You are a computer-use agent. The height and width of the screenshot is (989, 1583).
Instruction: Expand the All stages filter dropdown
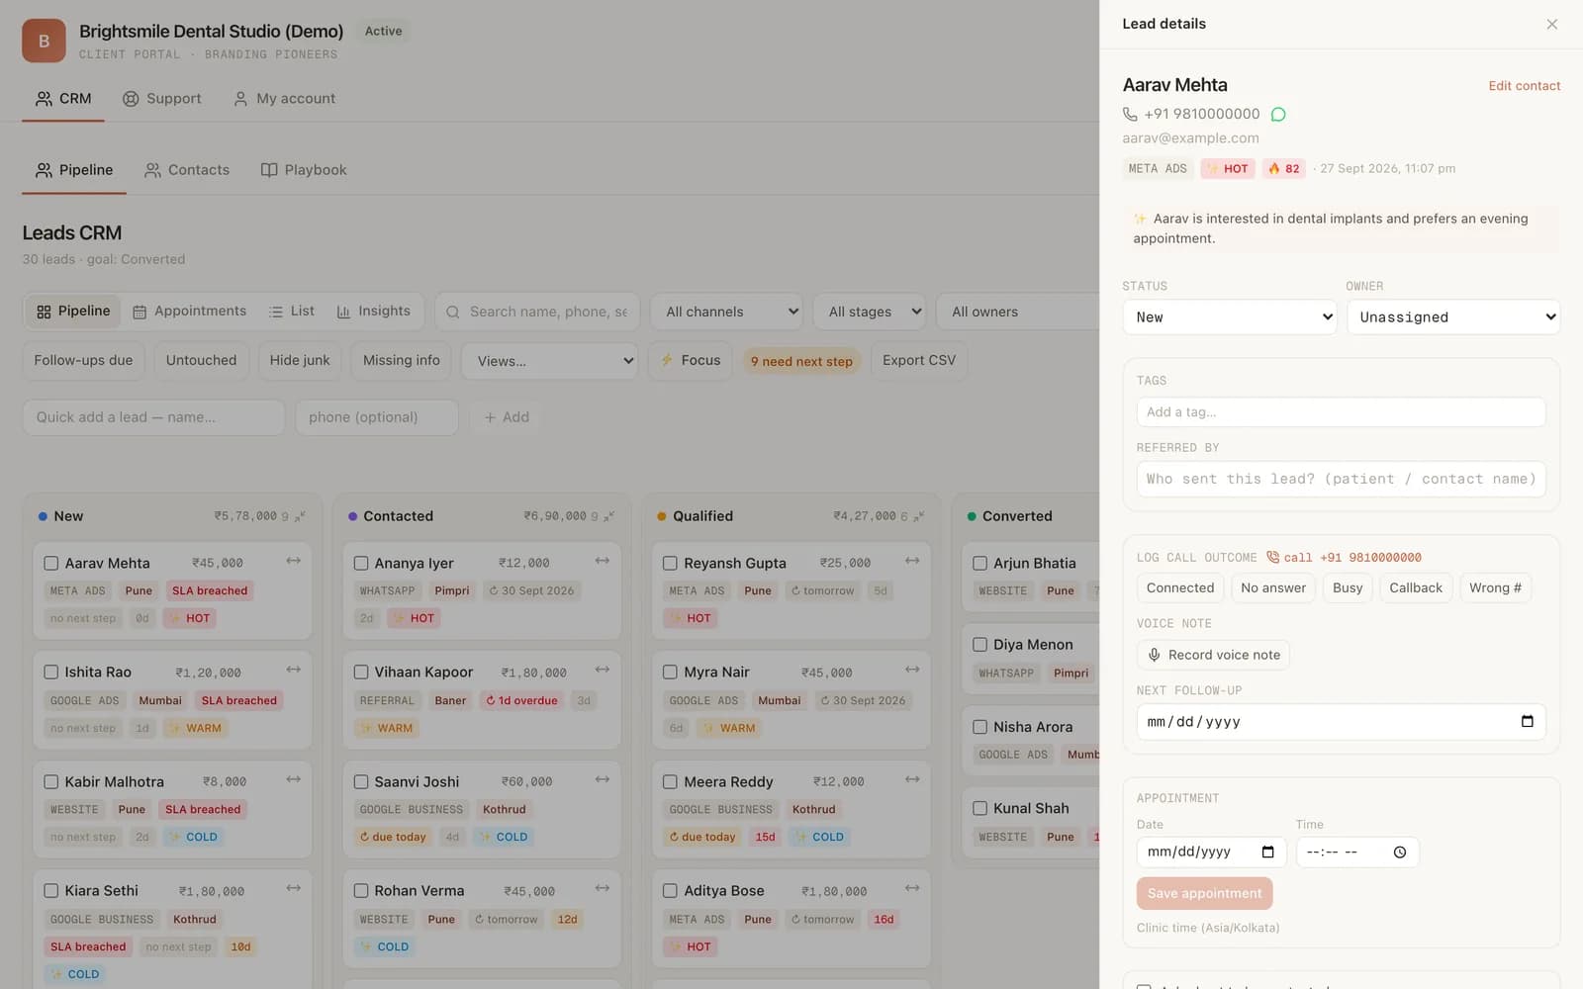coord(869,312)
